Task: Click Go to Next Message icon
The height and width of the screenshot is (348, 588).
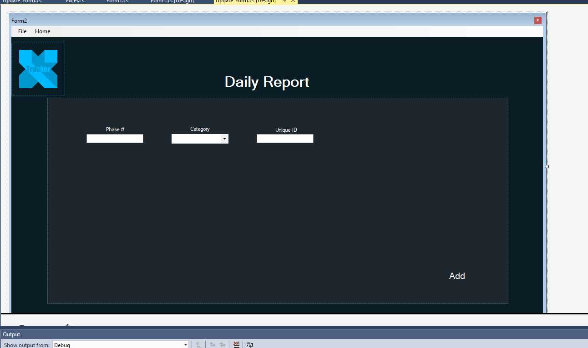Action: (x=222, y=345)
